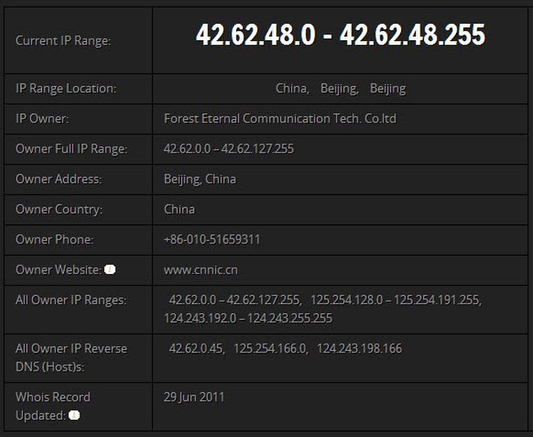Click the info icon beside Owner Website
Screen dimensions: 533x437
point(110,270)
